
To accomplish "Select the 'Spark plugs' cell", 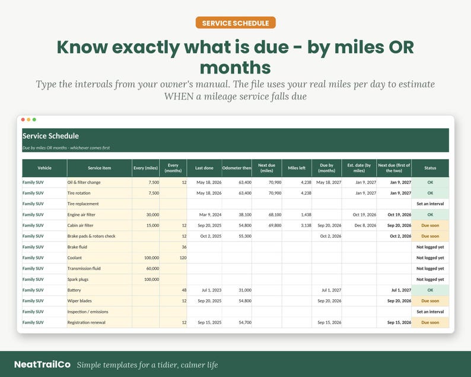I will point(100,279).
